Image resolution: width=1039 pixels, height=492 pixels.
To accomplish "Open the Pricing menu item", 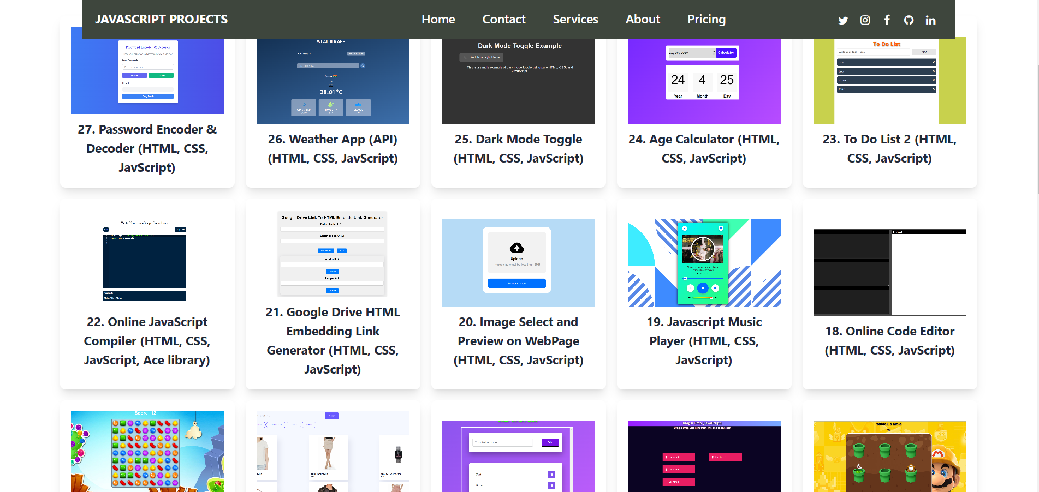I will point(706,20).
